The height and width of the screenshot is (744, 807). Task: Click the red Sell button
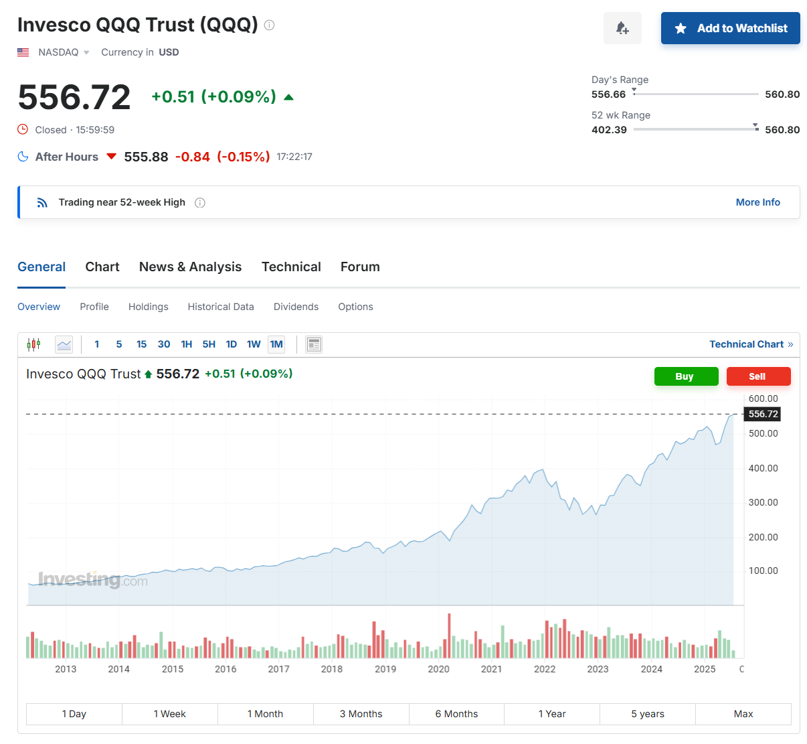click(758, 376)
